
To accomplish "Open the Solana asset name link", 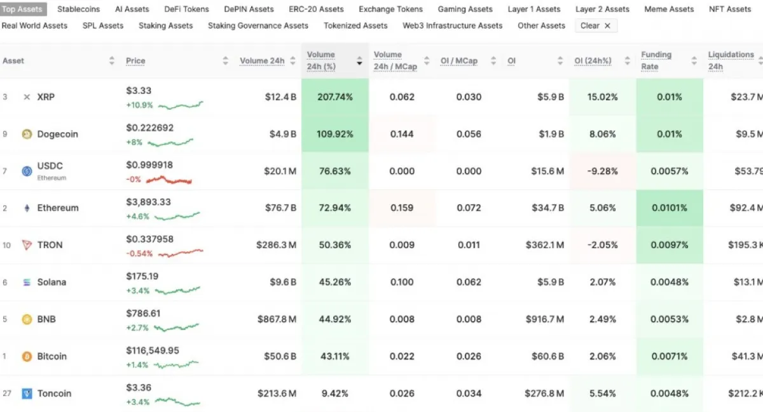I will tap(52, 282).
